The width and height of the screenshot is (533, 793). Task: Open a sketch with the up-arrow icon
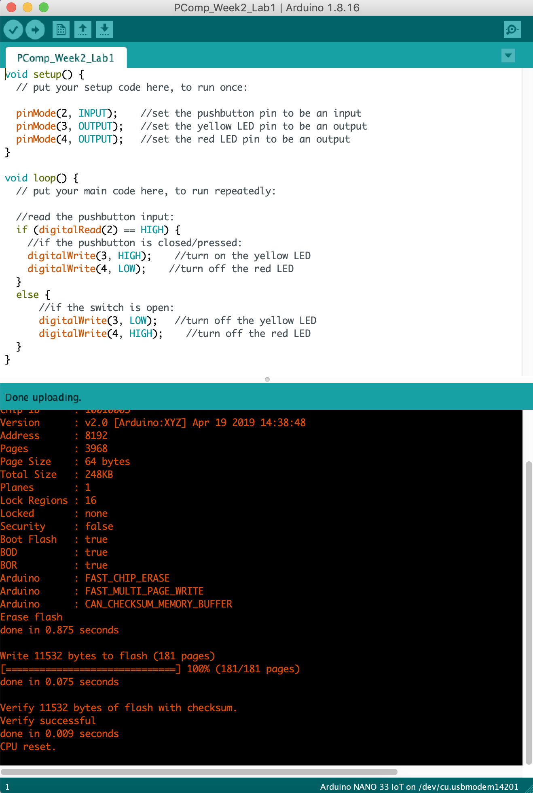pyautogui.click(x=83, y=30)
